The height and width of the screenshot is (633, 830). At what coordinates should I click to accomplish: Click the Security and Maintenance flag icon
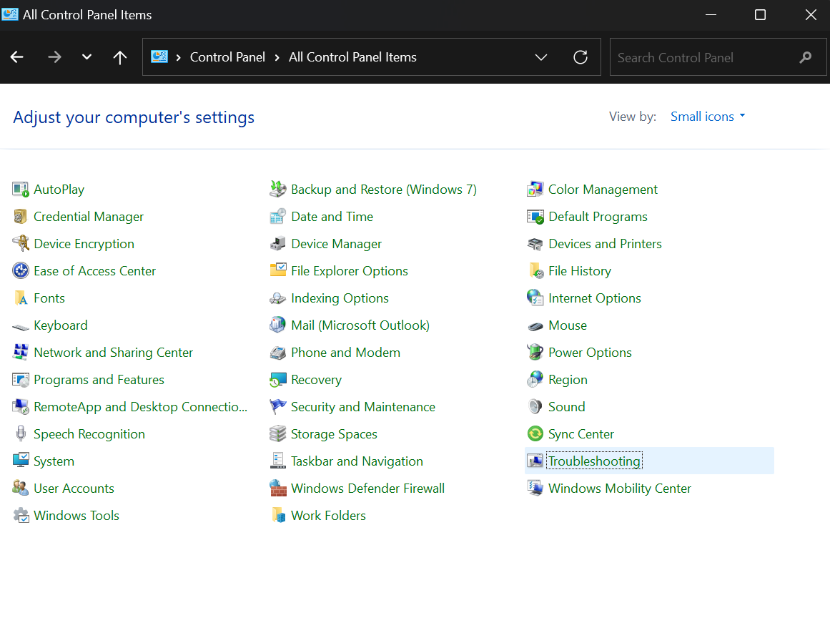point(278,407)
